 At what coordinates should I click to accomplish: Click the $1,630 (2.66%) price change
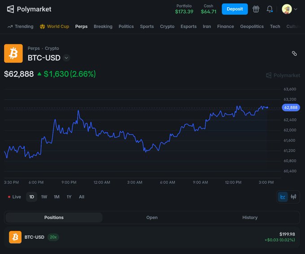tap(70, 74)
